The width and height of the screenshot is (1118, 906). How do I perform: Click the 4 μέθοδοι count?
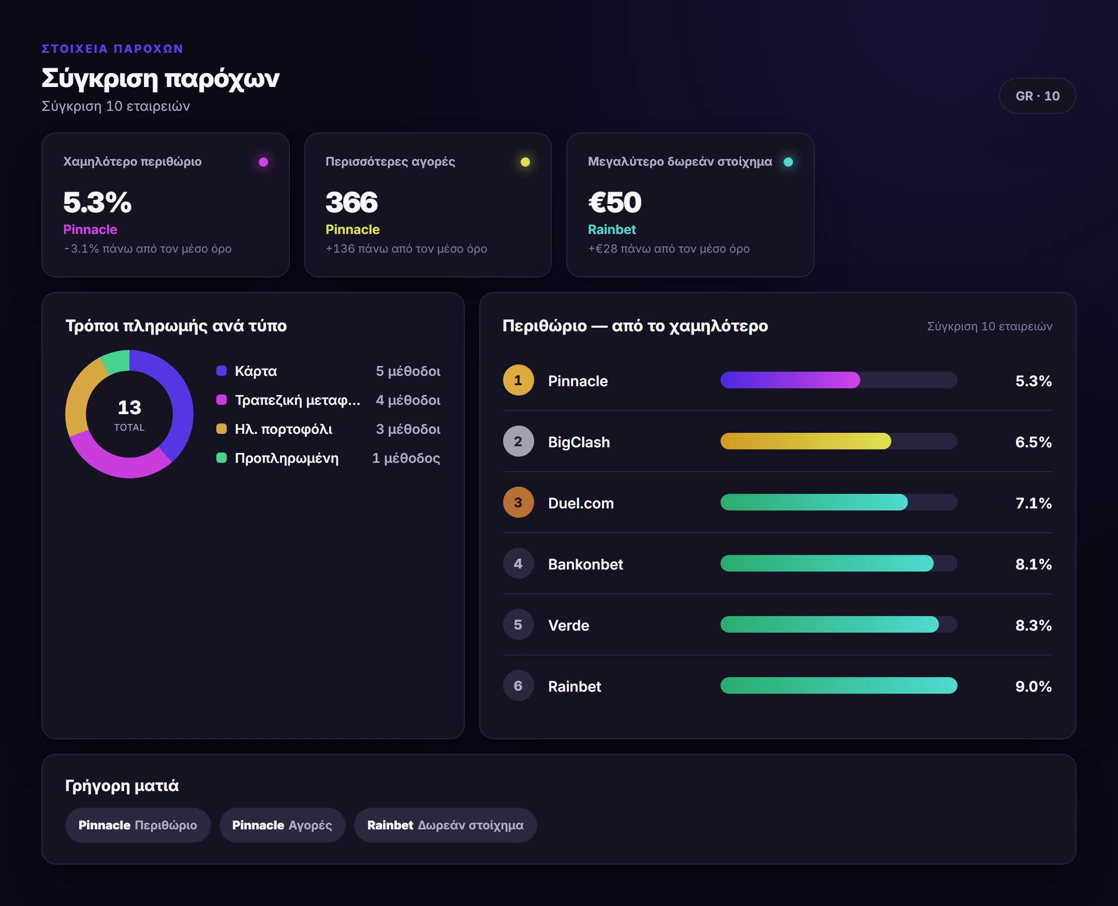tap(408, 400)
